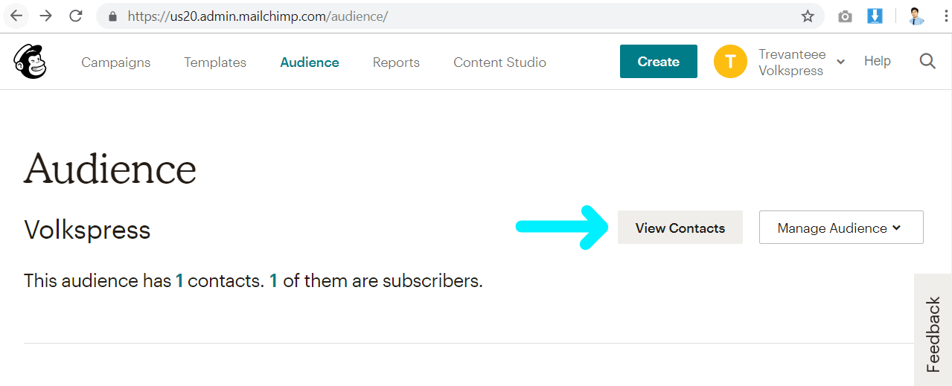The image size is (952, 386).
Task: Expand the Trevanteee Volkspress account dropdown
Action: 802,62
